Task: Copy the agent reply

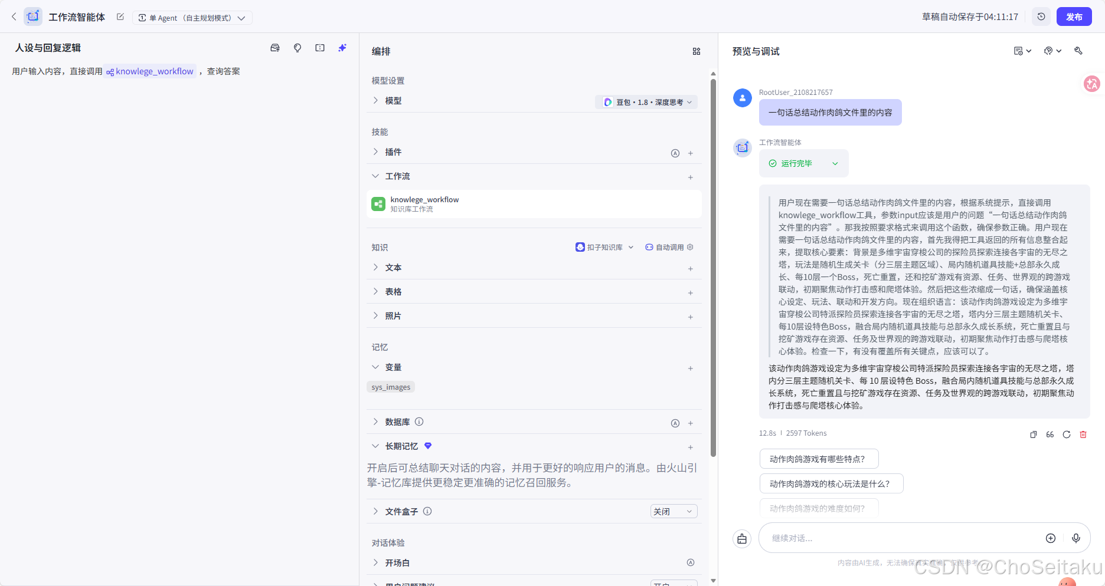Action: pos(1034,434)
